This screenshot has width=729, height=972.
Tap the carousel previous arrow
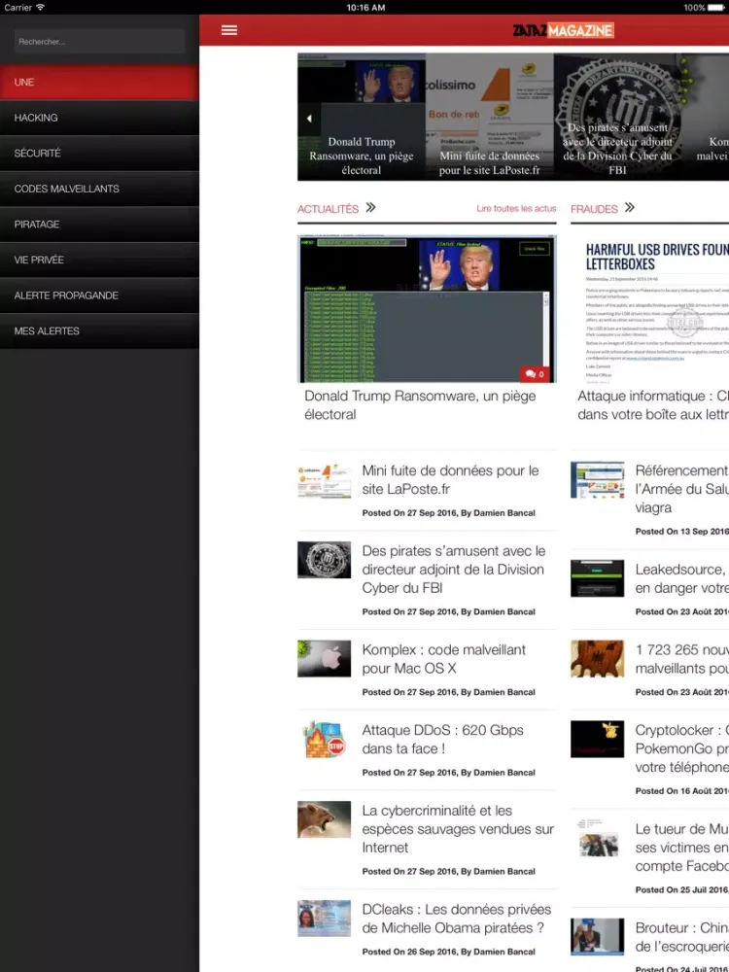coord(308,119)
